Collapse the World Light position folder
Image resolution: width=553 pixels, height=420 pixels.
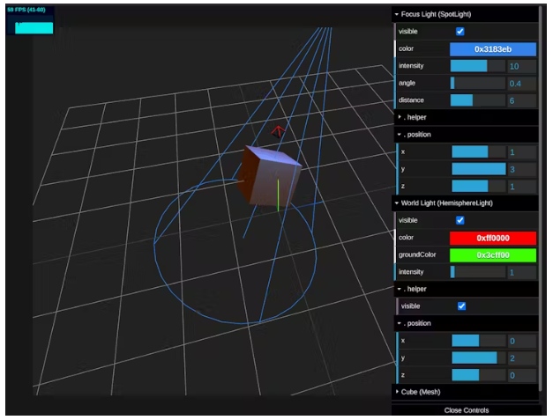tap(416, 323)
